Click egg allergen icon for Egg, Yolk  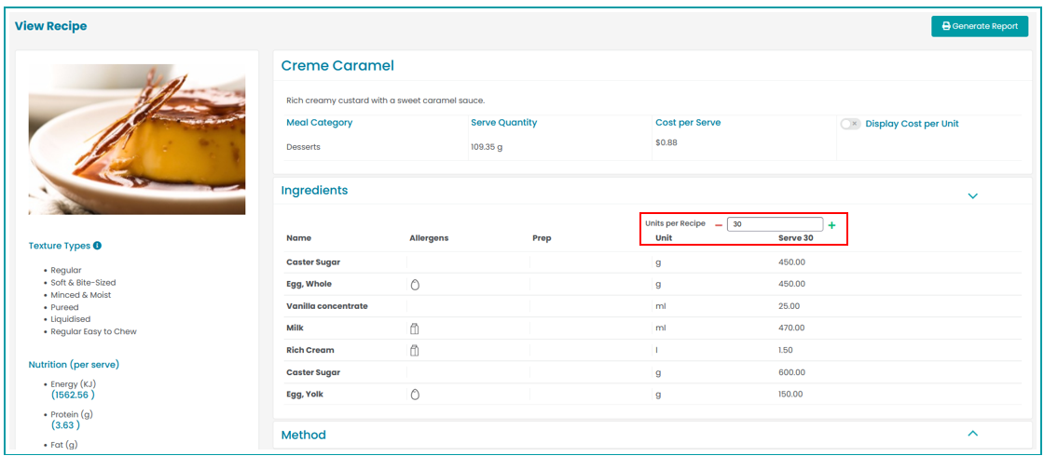tap(415, 395)
